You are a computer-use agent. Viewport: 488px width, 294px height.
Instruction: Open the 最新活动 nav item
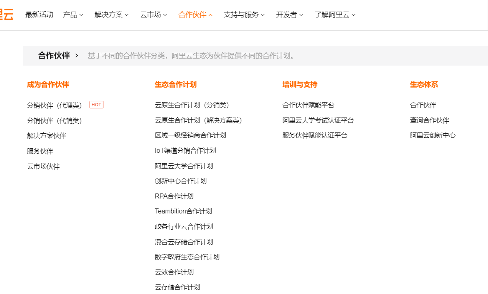coord(39,15)
